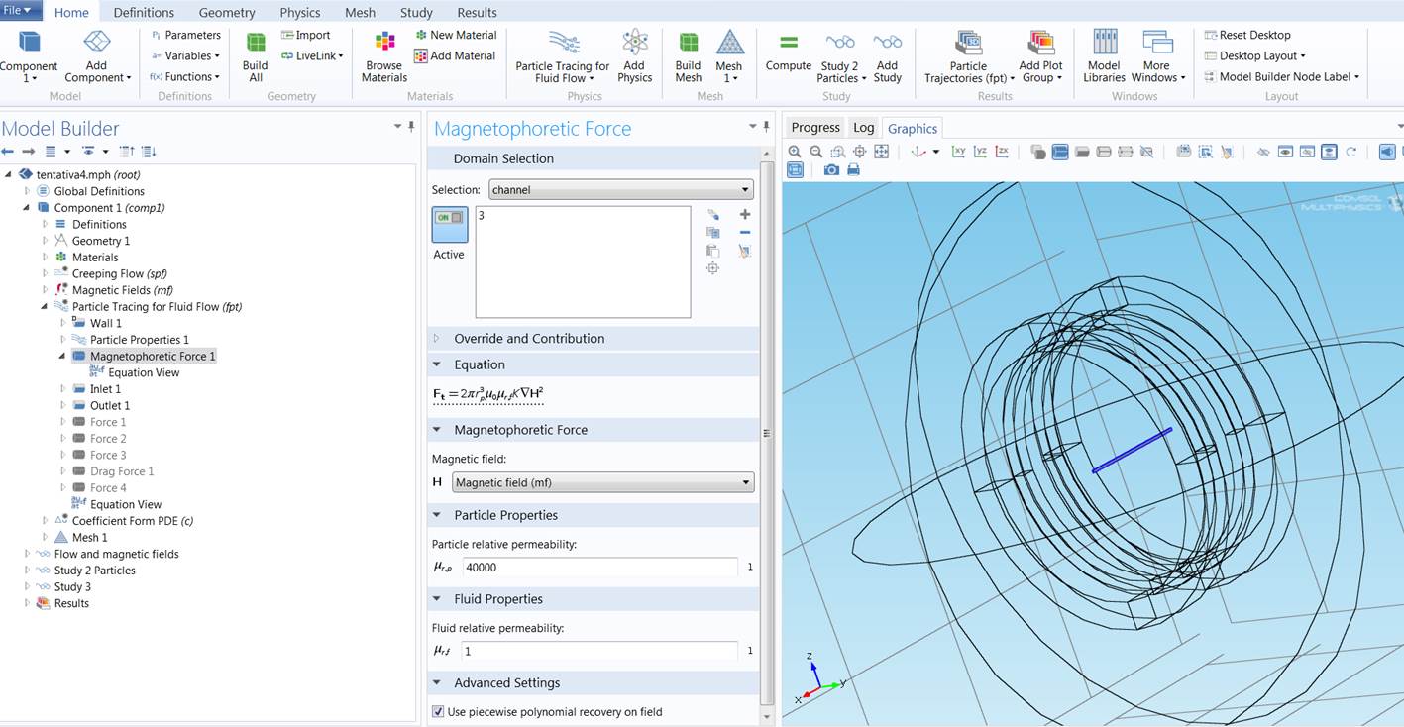Click the Particle relative permeability field
Image resolution: width=1404 pixels, height=727 pixels.
point(599,568)
